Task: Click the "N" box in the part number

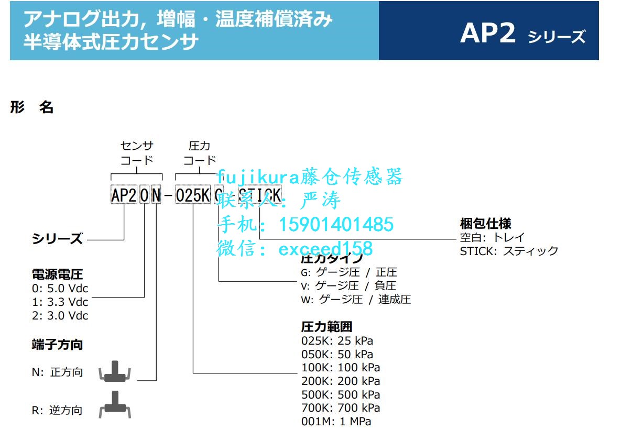Action: click(156, 195)
